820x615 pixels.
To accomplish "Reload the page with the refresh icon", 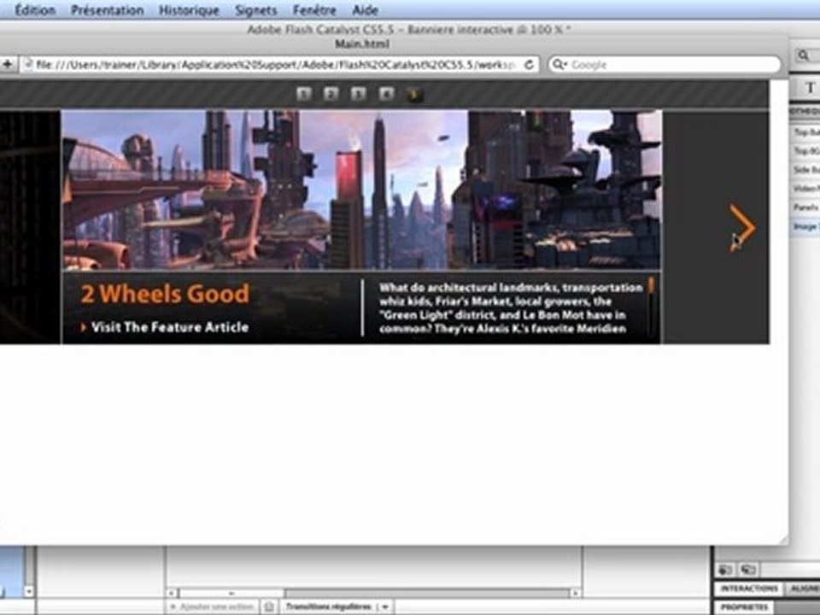I will click(x=530, y=64).
